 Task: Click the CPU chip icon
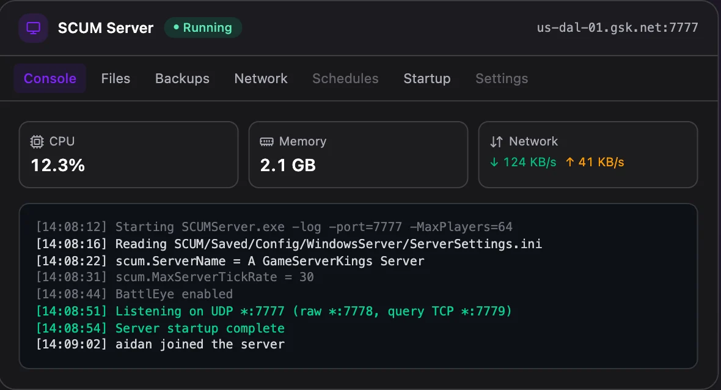click(37, 142)
